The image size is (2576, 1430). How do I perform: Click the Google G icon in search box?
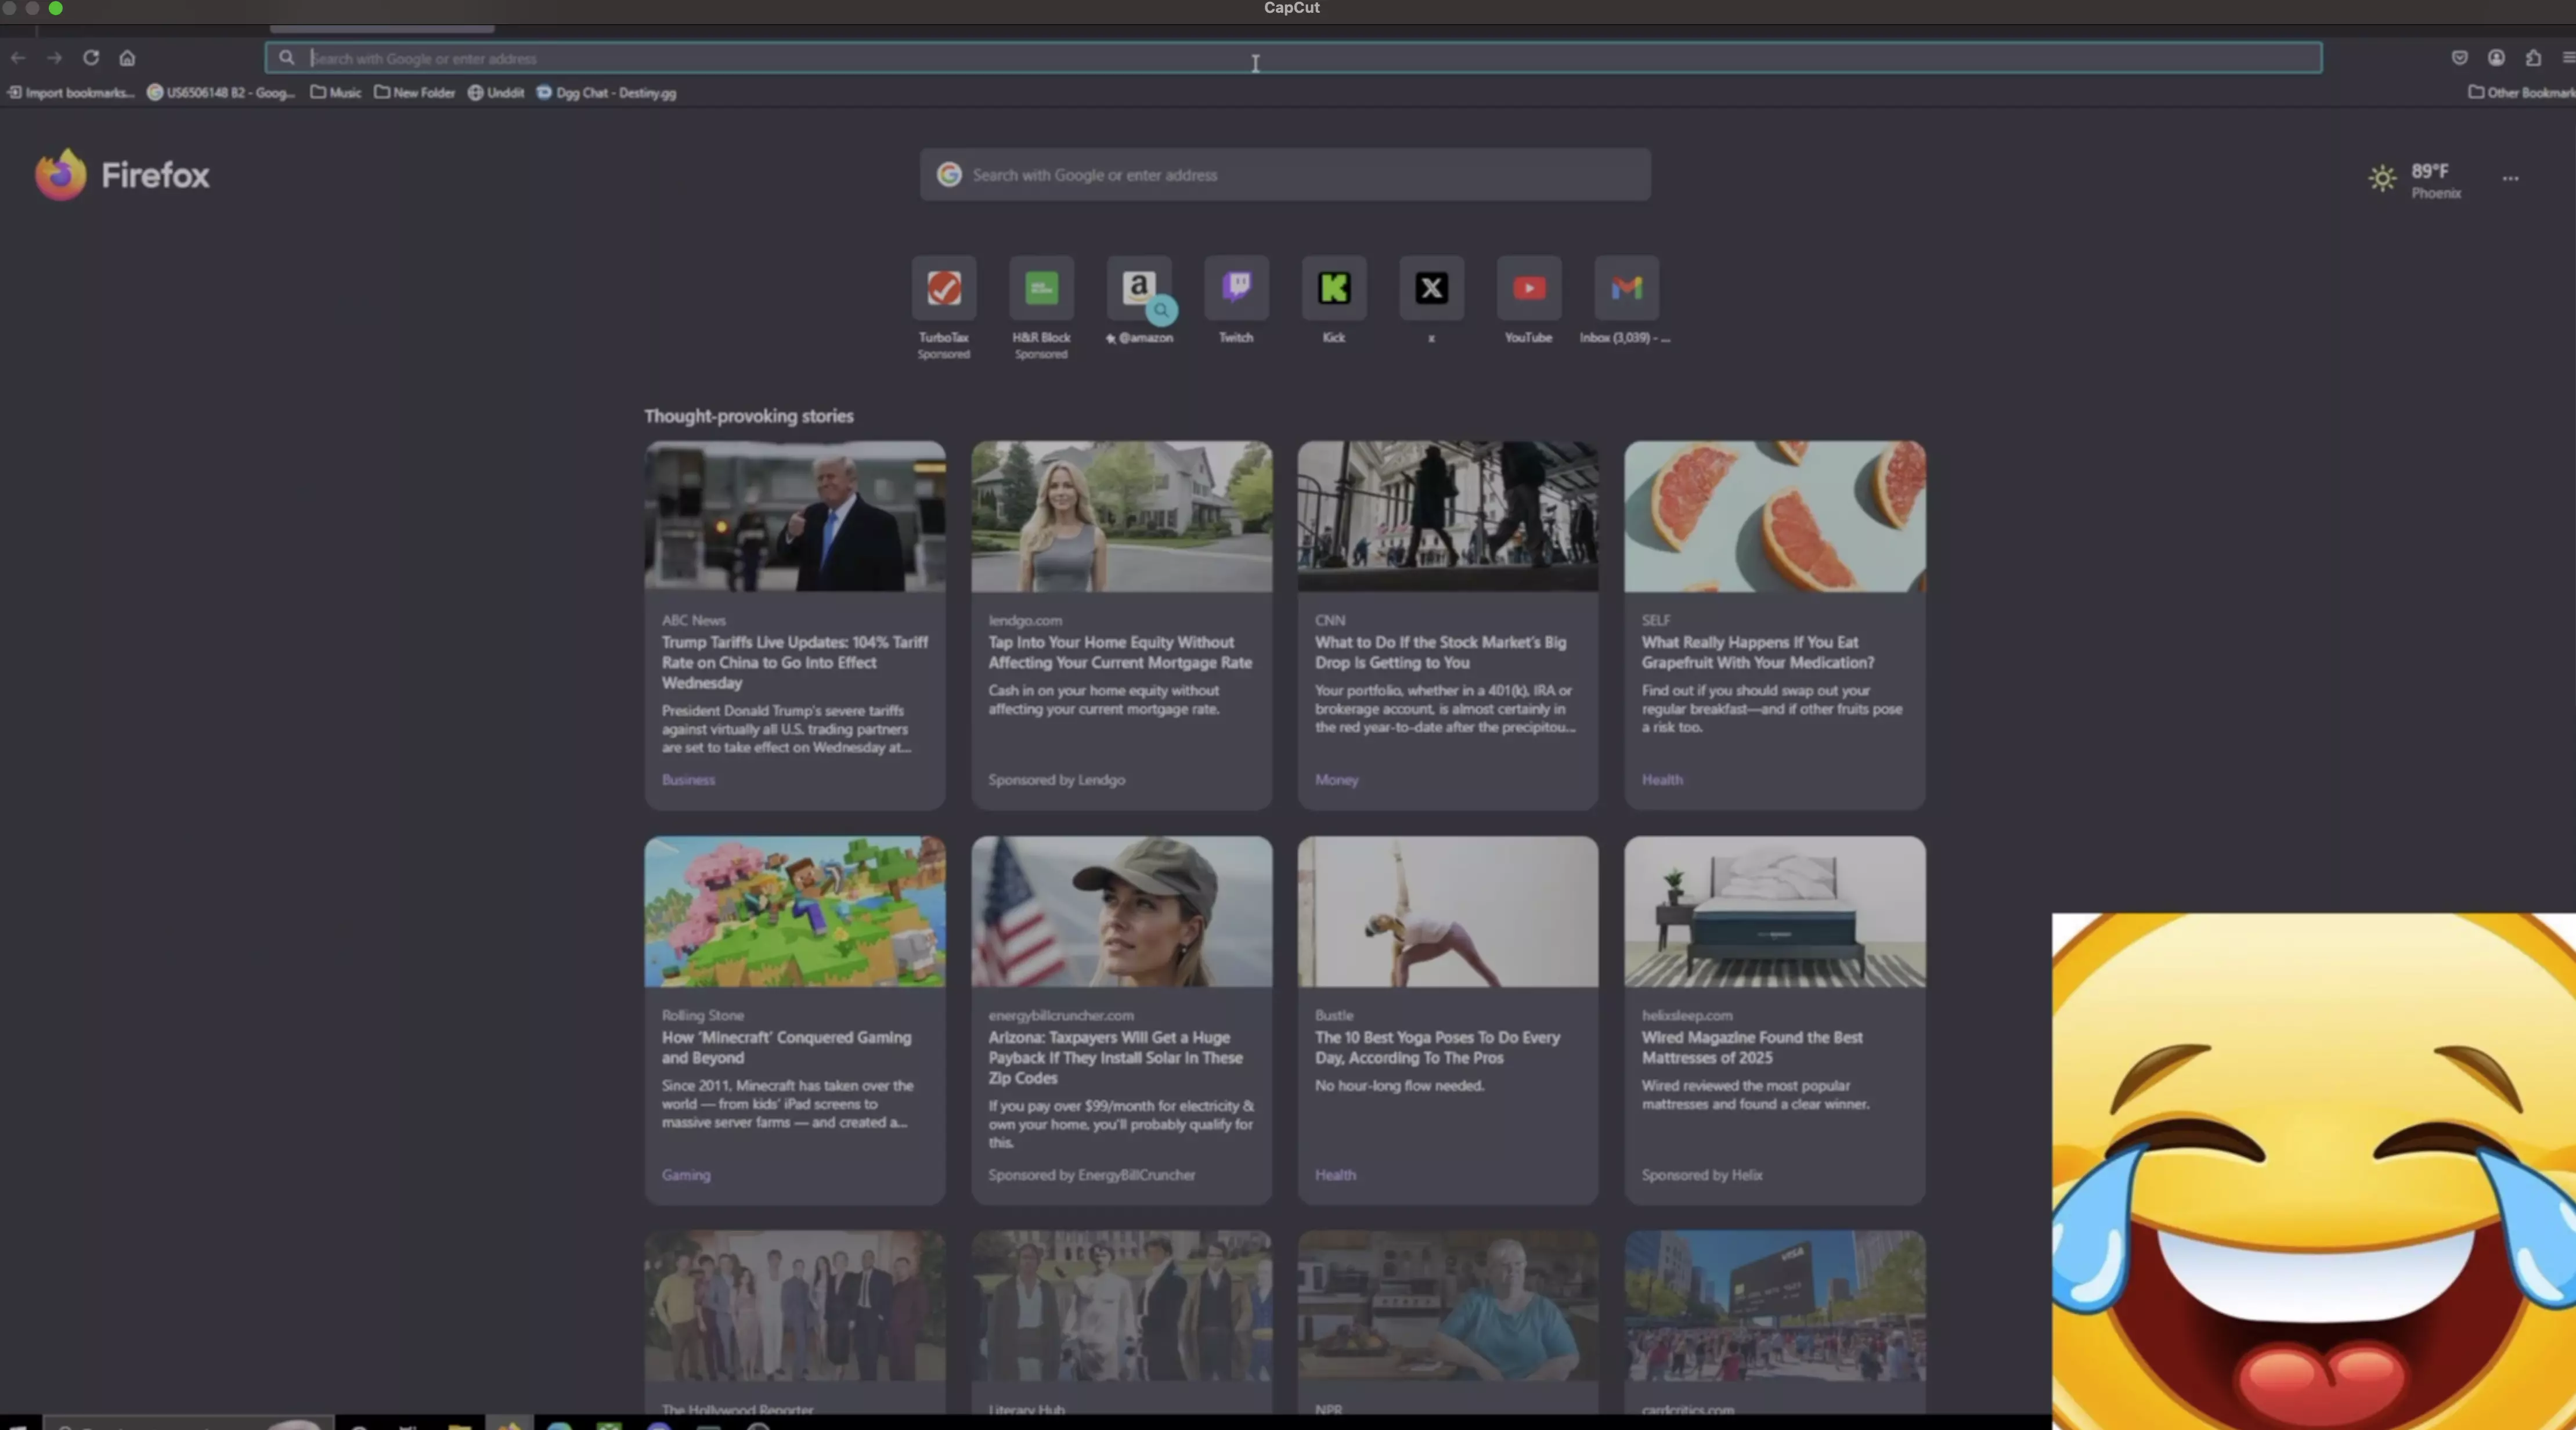[x=949, y=175]
